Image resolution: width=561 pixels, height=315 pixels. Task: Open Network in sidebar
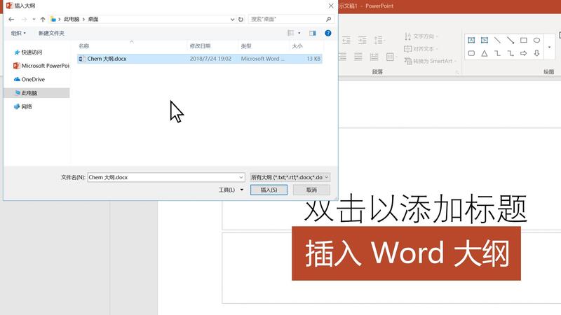tap(23, 106)
